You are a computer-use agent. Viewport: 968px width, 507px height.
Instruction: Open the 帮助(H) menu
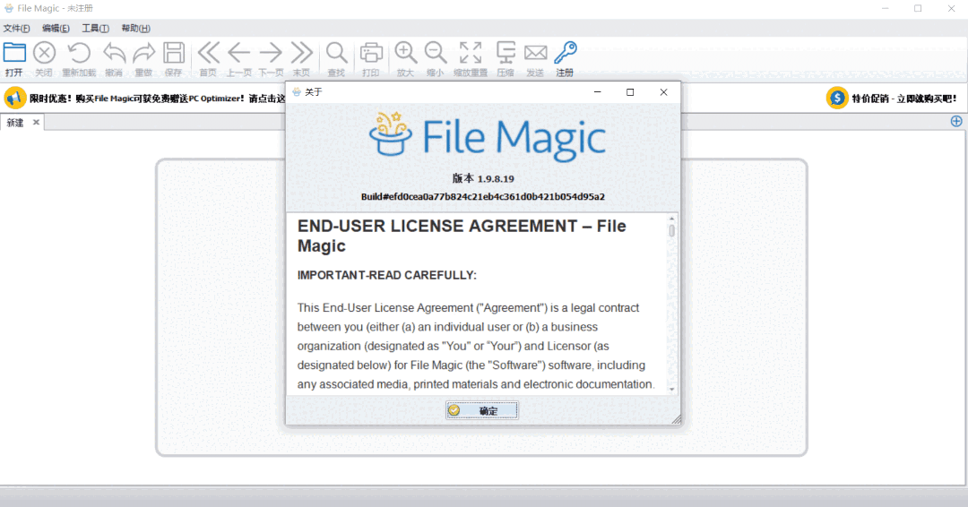[136, 29]
